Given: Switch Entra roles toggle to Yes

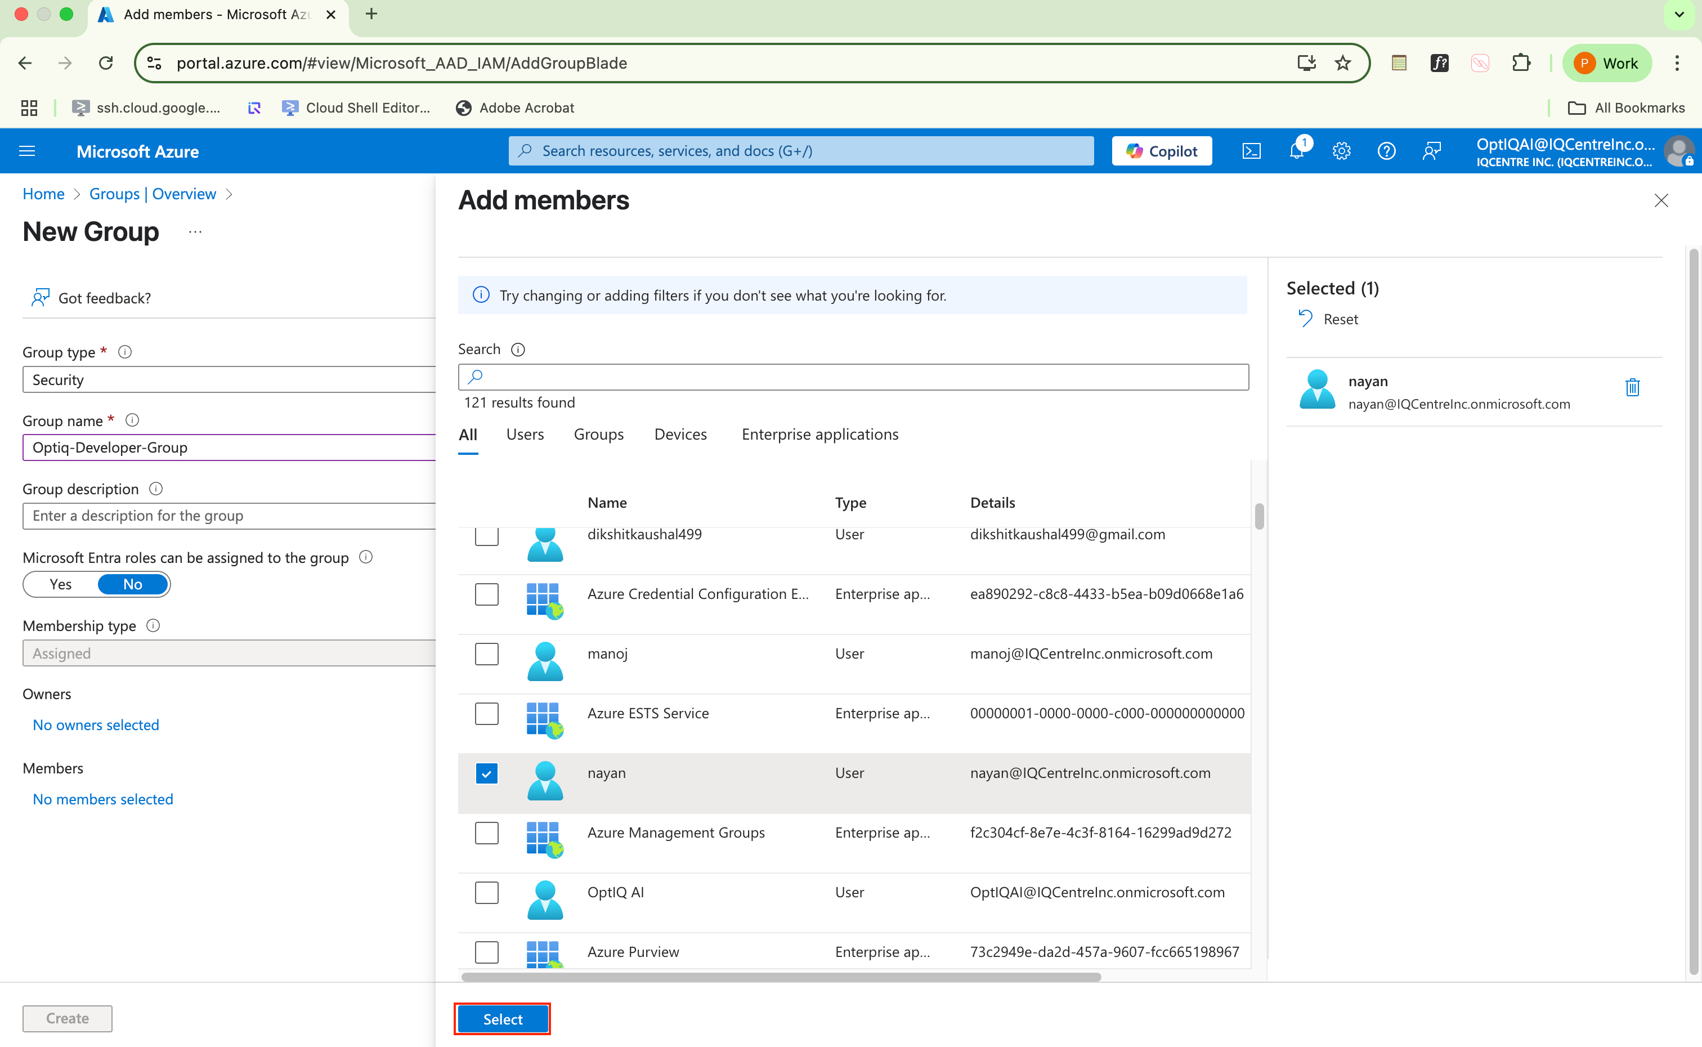Looking at the screenshot, I should coord(61,584).
